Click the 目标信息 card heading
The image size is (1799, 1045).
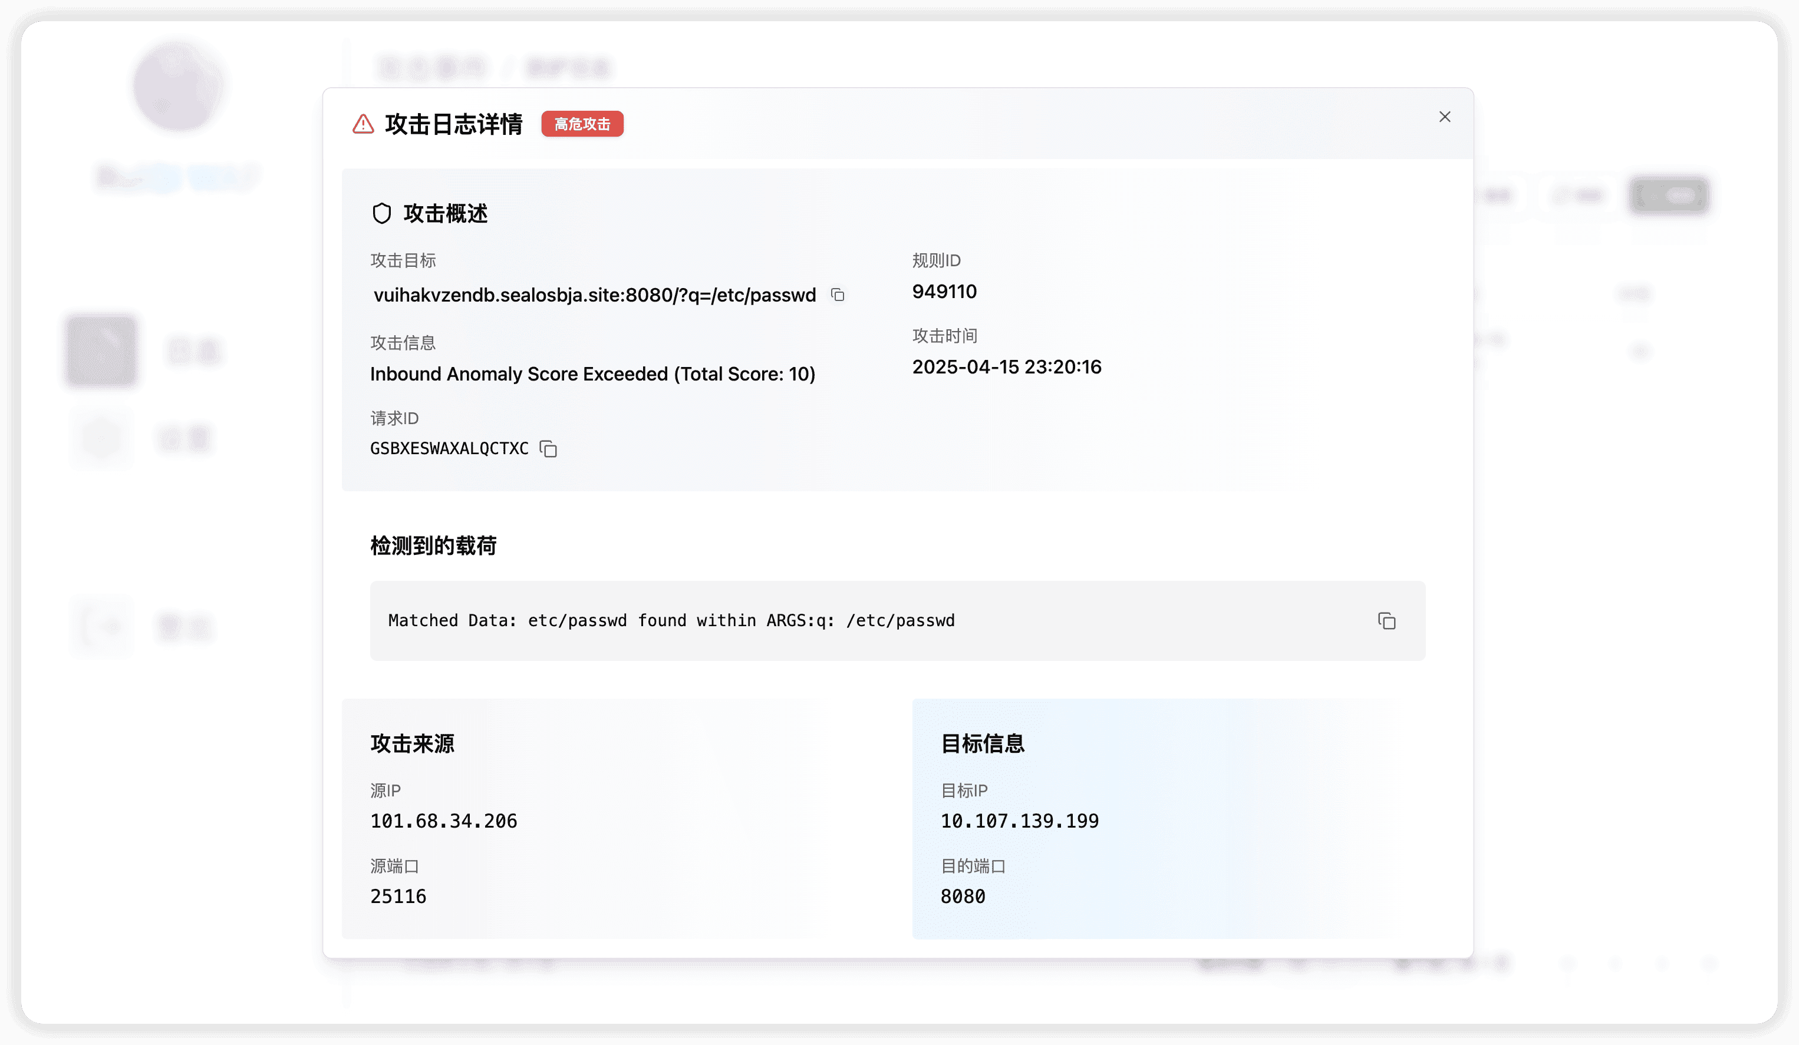(x=982, y=744)
